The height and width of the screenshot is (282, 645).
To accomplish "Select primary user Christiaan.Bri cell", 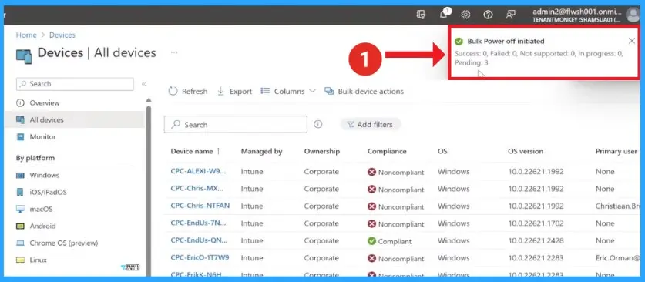I will tap(618, 206).
